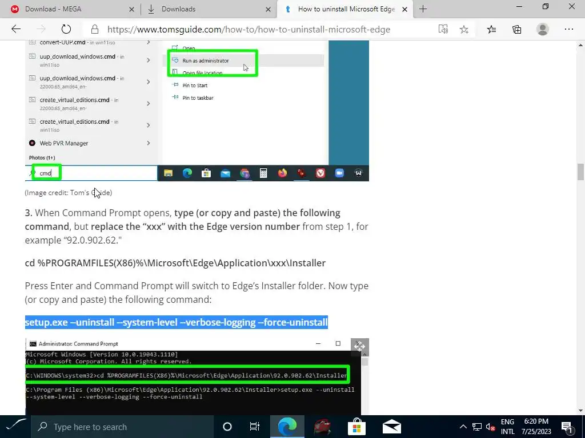Show hidden system tray icons
Image resolution: width=585 pixels, height=438 pixels.
tap(463, 427)
